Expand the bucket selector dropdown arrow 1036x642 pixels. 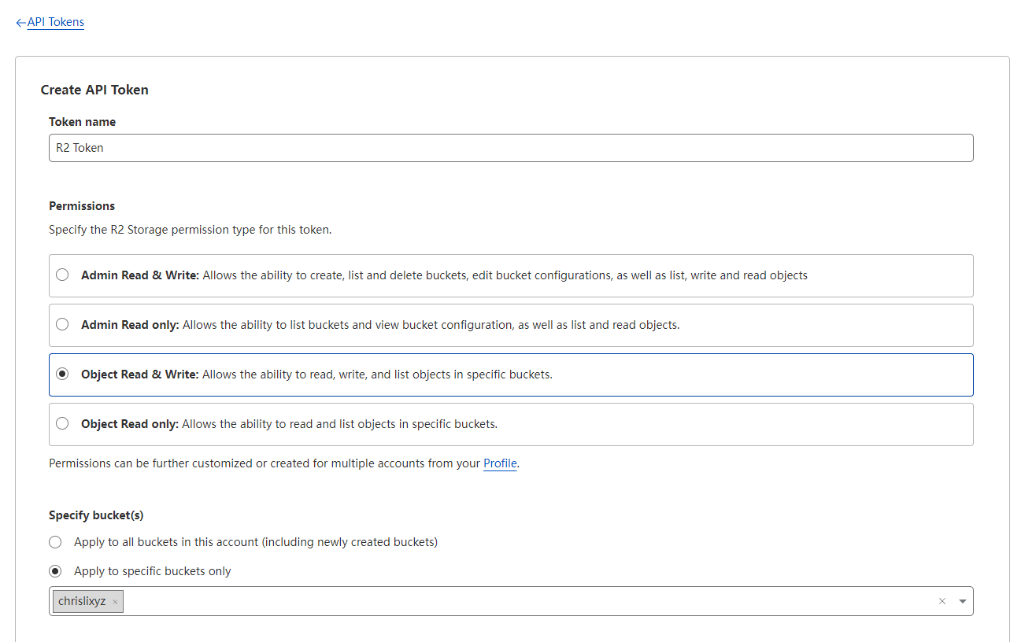click(x=962, y=601)
